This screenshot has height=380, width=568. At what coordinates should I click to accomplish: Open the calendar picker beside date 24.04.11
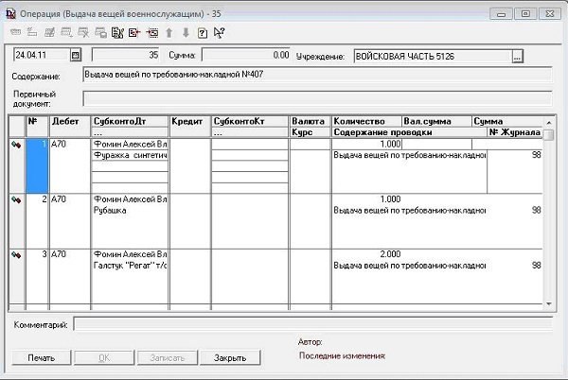(x=77, y=57)
